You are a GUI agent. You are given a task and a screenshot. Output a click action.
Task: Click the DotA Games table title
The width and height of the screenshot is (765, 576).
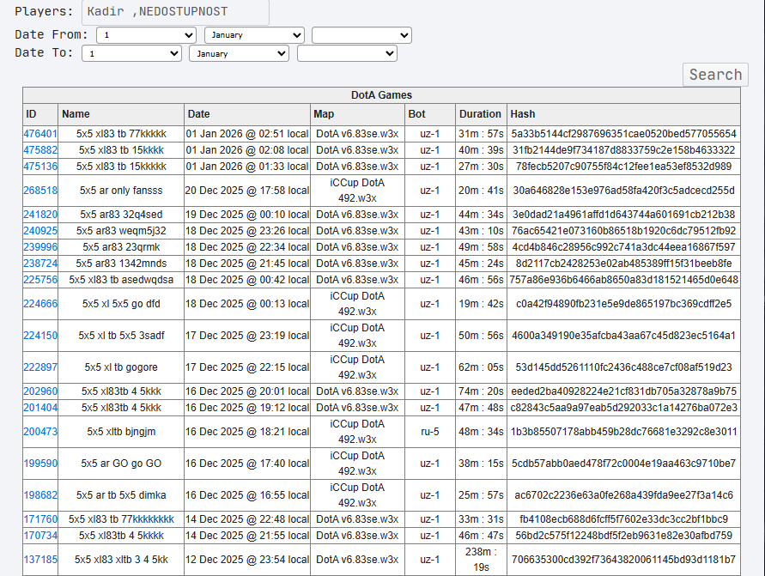381,95
